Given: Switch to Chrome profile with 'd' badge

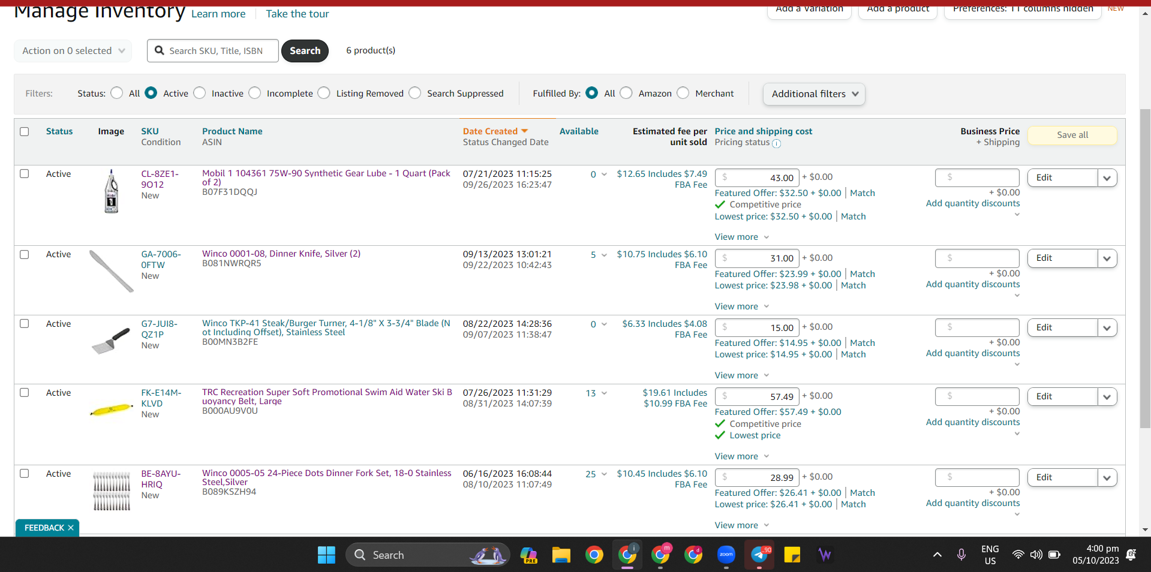Looking at the screenshot, I should point(693,555).
